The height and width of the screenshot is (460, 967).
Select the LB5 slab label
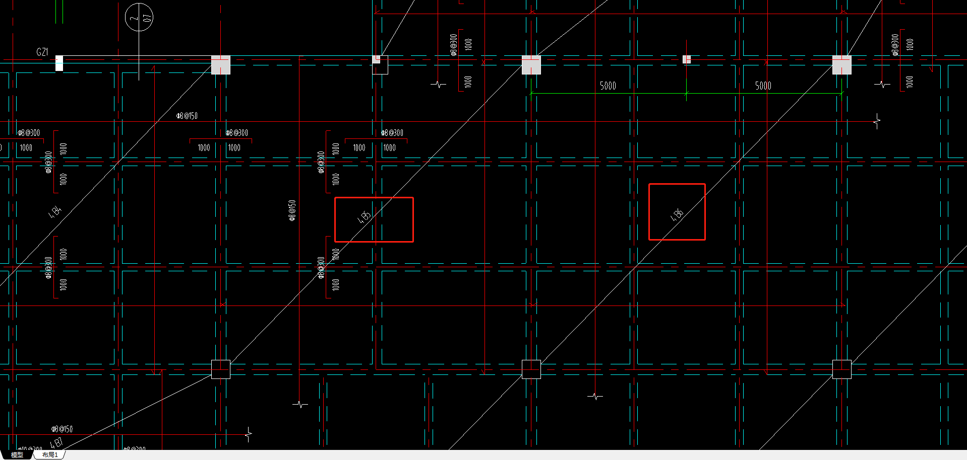point(365,217)
